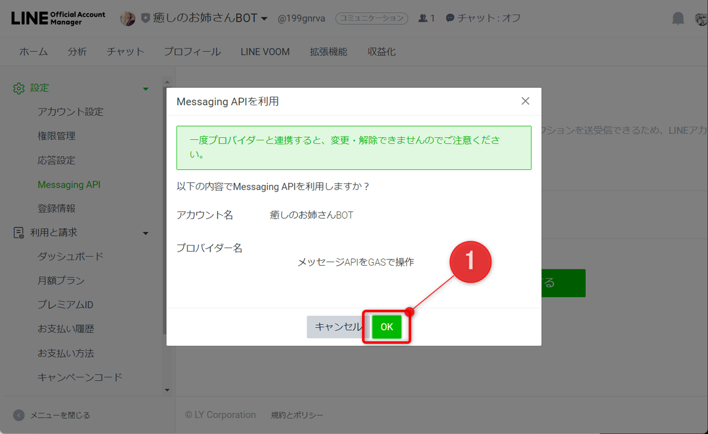Open 登録情報 in the sidebar
The width and height of the screenshot is (708, 434).
(56, 208)
